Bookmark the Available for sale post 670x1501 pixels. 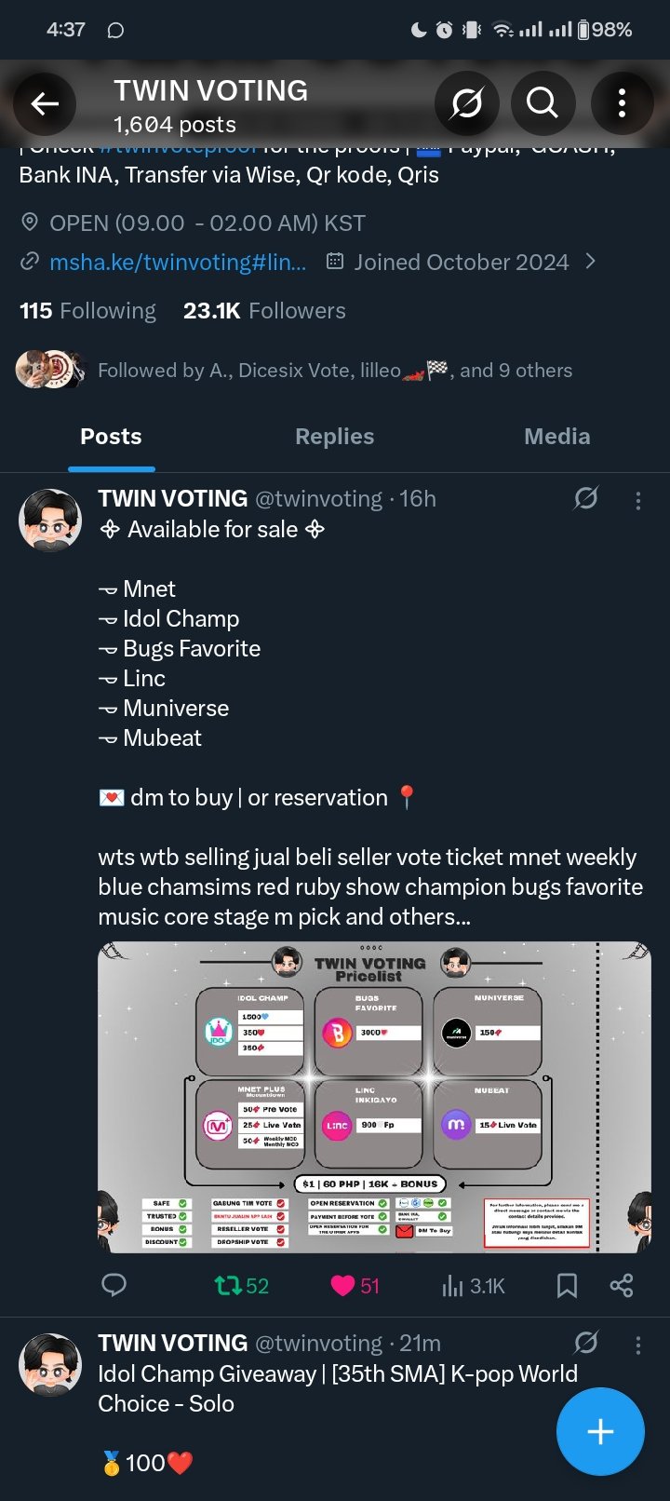coord(566,1286)
